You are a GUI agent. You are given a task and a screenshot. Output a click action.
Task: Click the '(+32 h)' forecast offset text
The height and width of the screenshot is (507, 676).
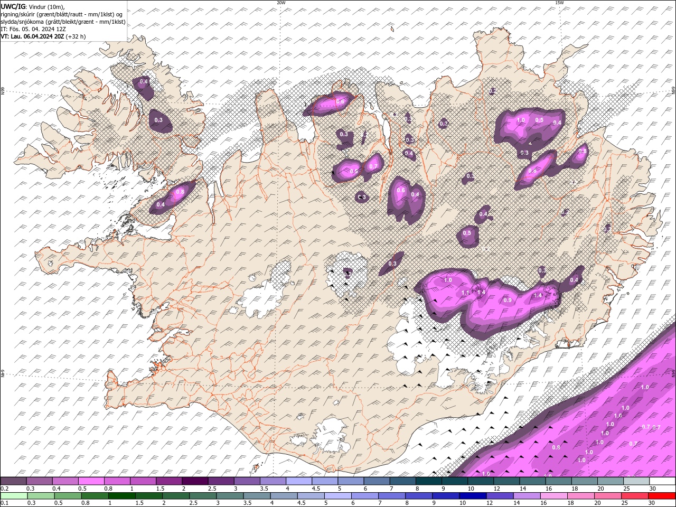tap(76, 36)
